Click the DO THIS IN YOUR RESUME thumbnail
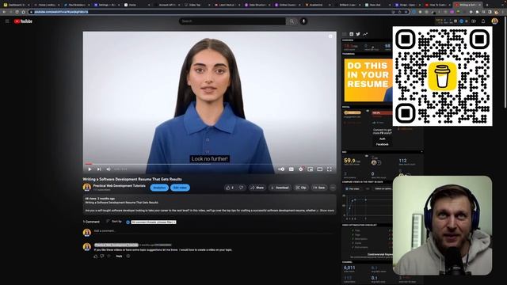 point(368,80)
